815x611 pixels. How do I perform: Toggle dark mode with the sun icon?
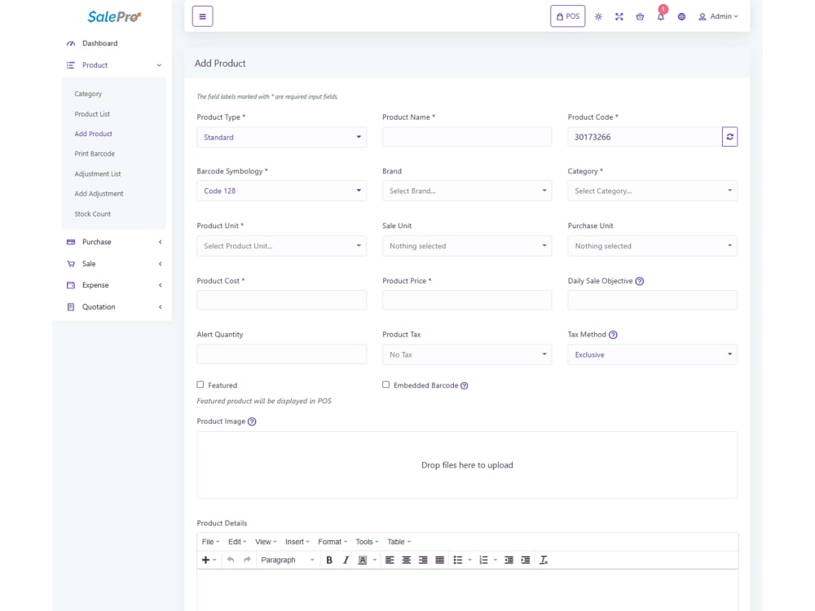(598, 15)
